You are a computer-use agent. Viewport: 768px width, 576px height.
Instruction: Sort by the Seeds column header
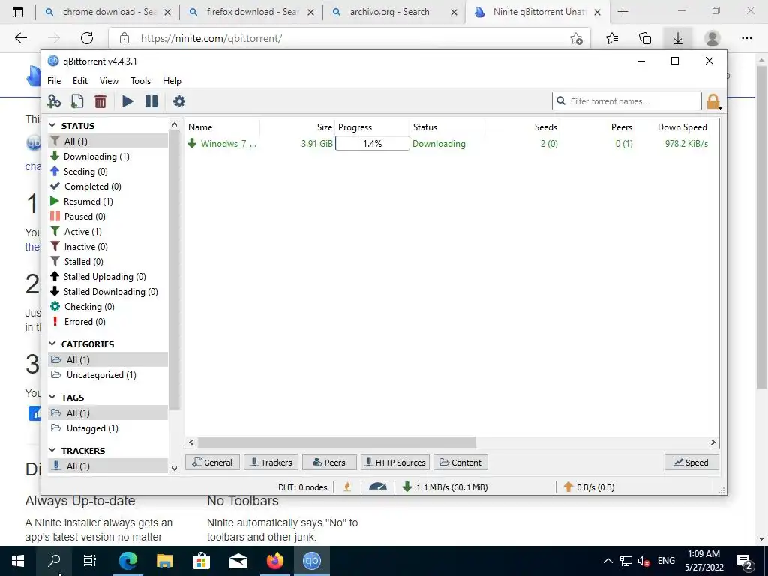point(523,127)
